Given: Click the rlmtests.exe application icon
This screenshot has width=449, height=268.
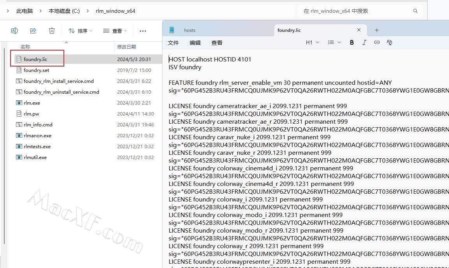Looking at the screenshot, I should 19,146.
